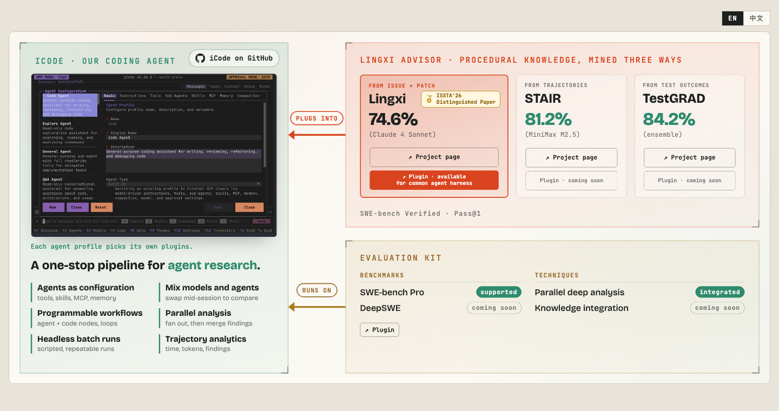
Task: Switch page language to 中文
Action: pyautogui.click(x=756, y=18)
